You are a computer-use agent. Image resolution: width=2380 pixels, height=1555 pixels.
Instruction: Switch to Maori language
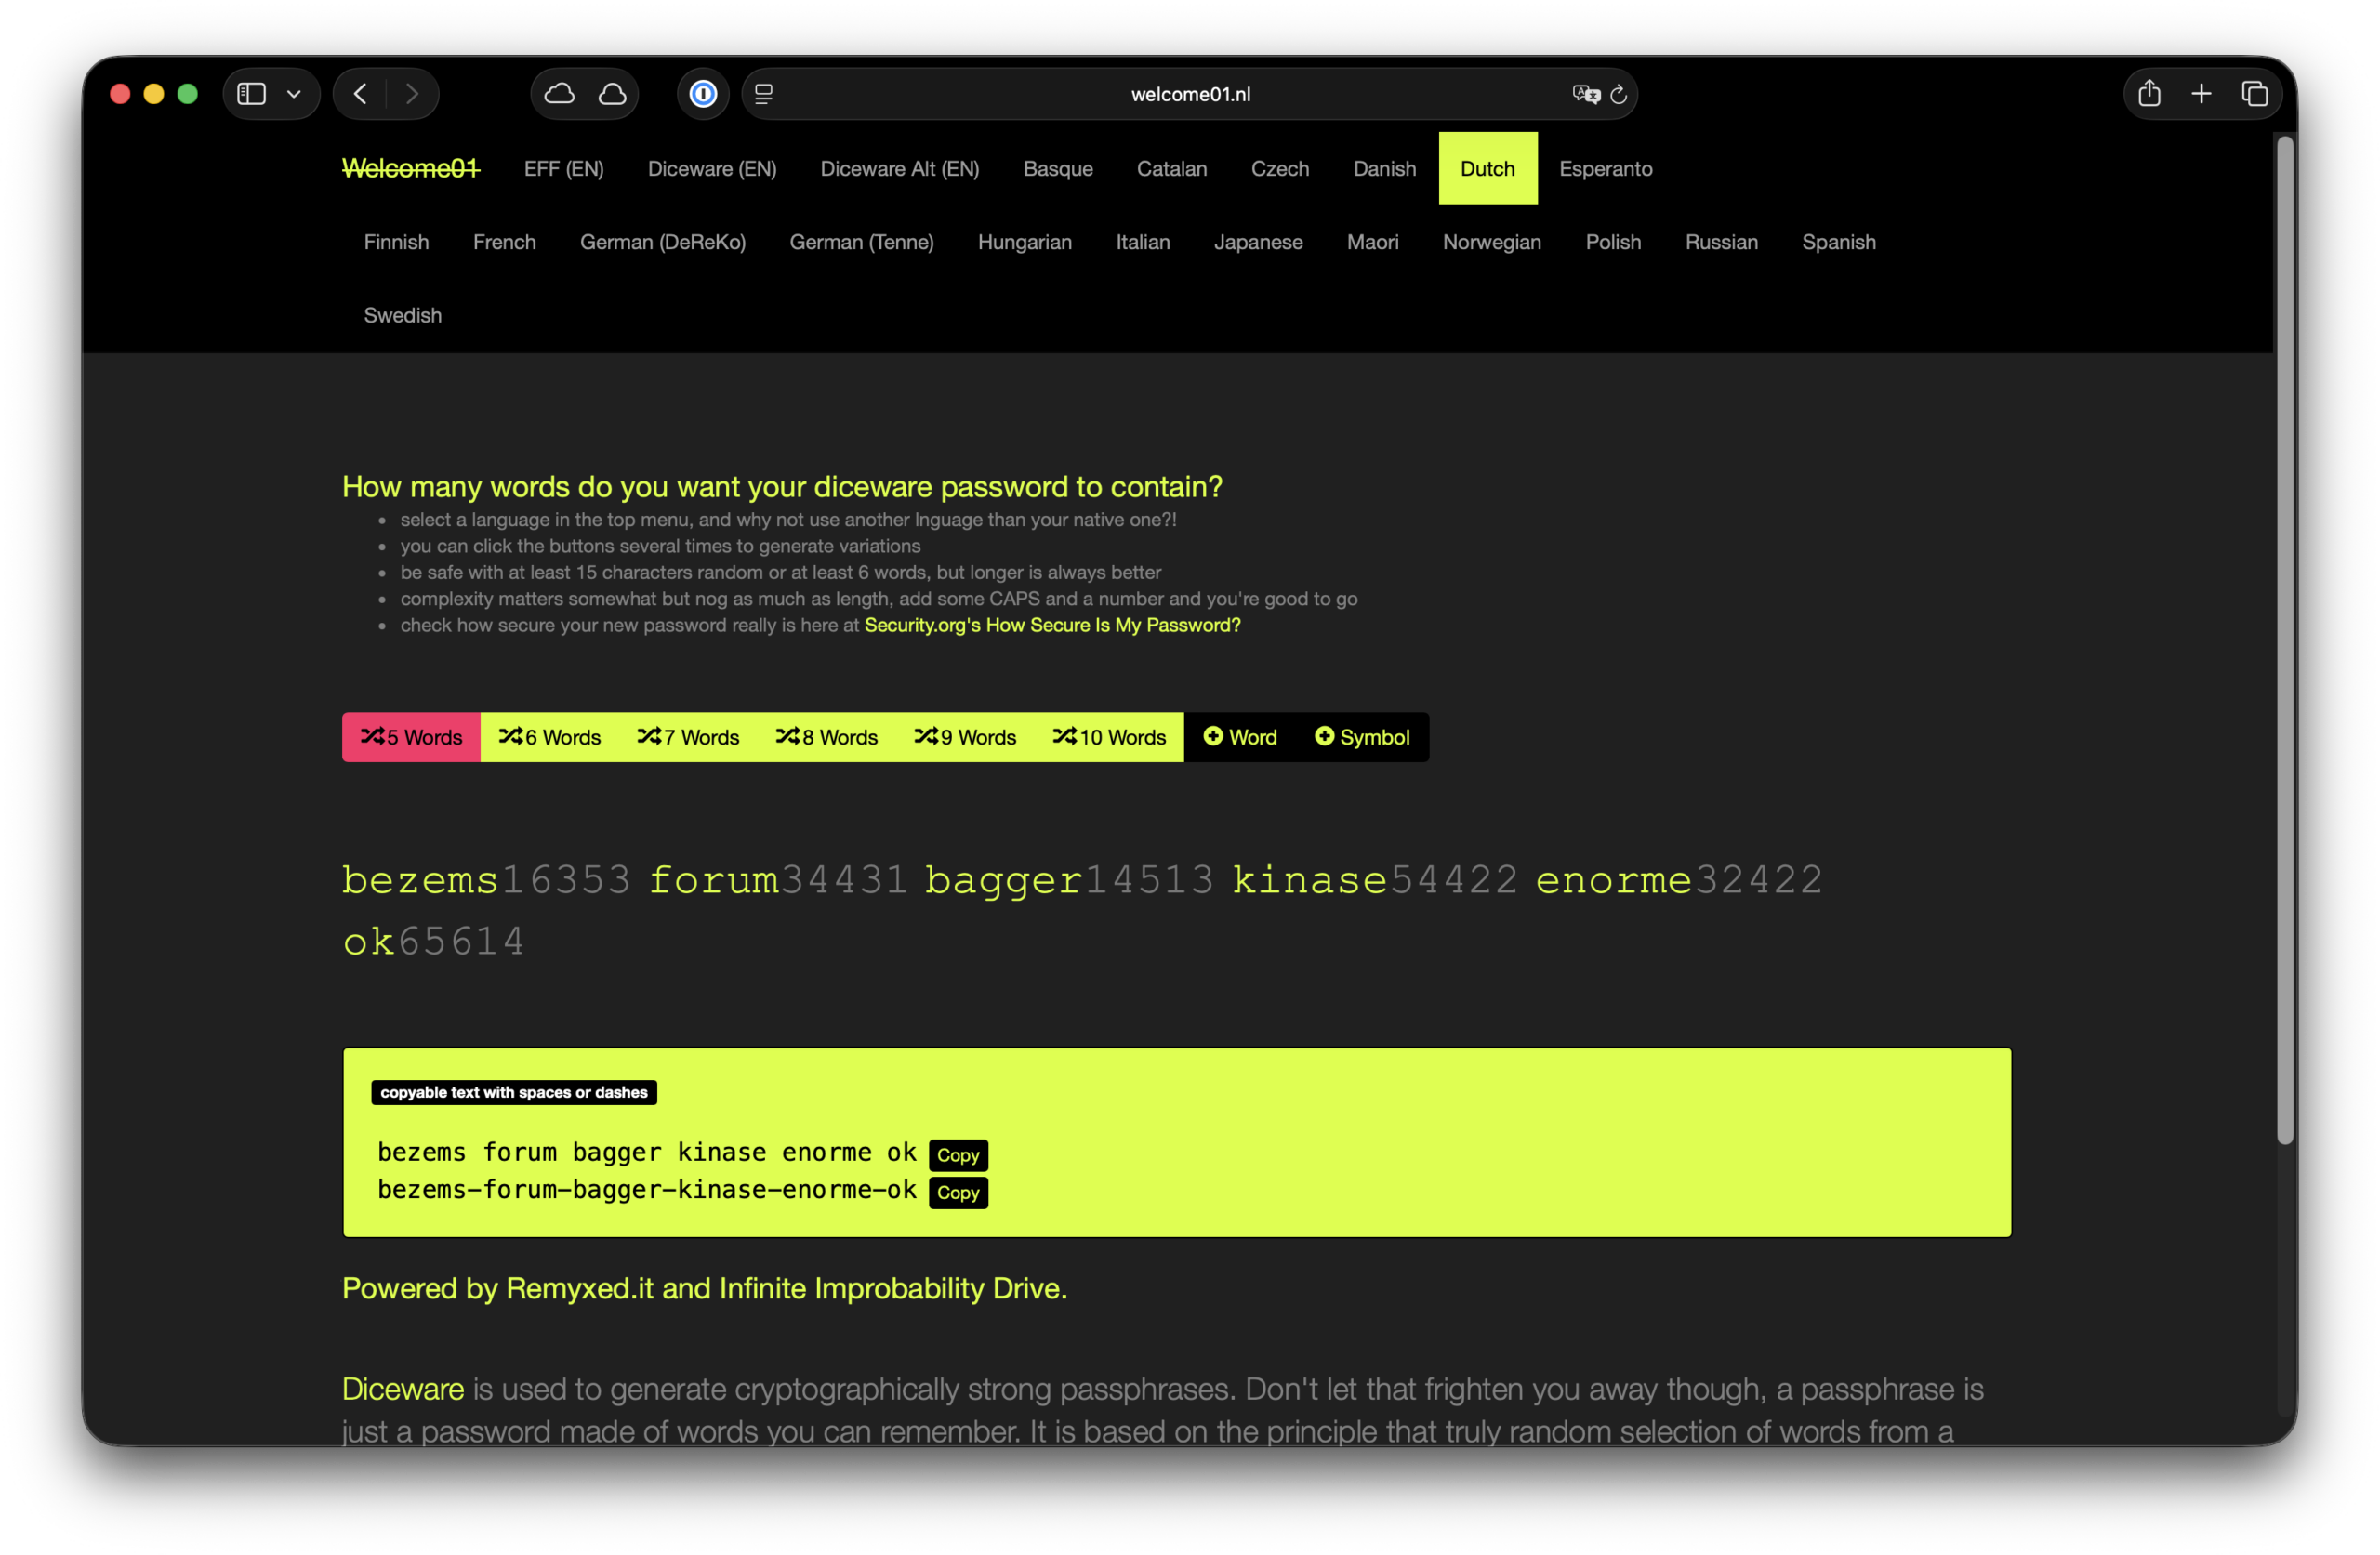1373,242
